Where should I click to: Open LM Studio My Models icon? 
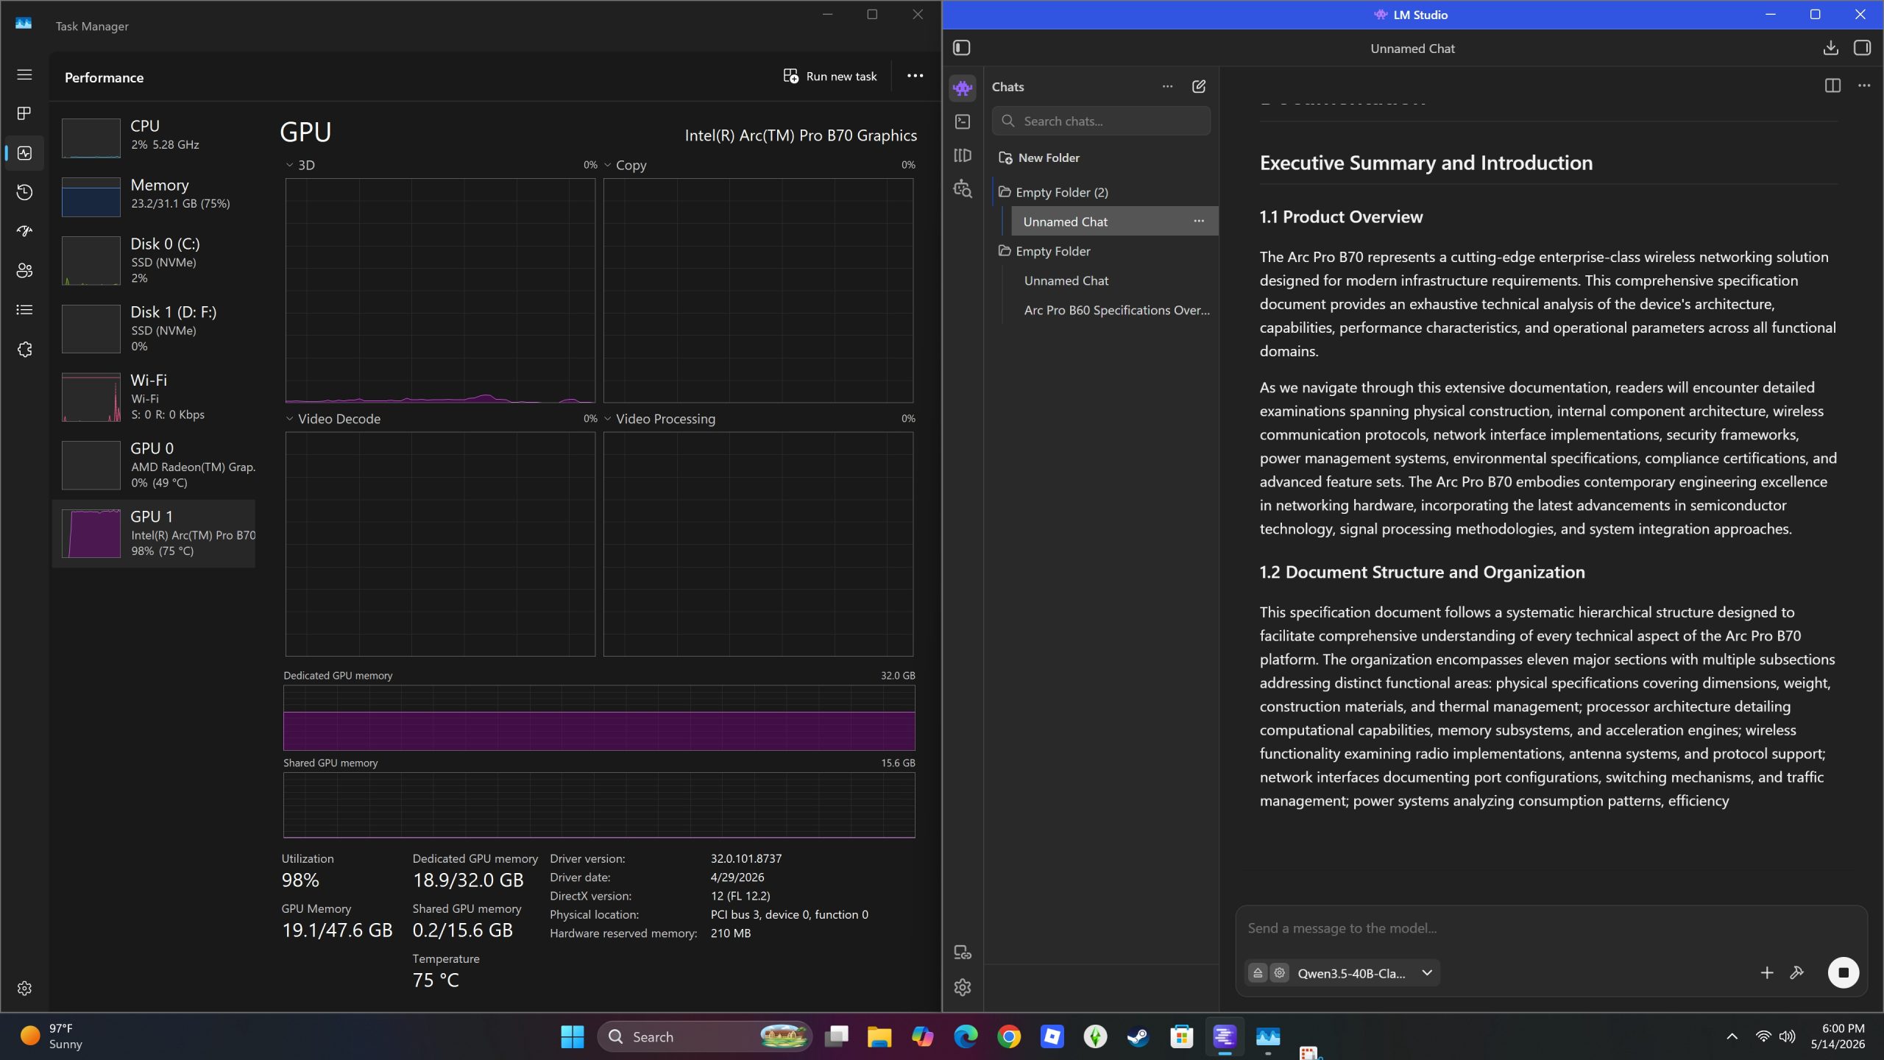point(963,155)
